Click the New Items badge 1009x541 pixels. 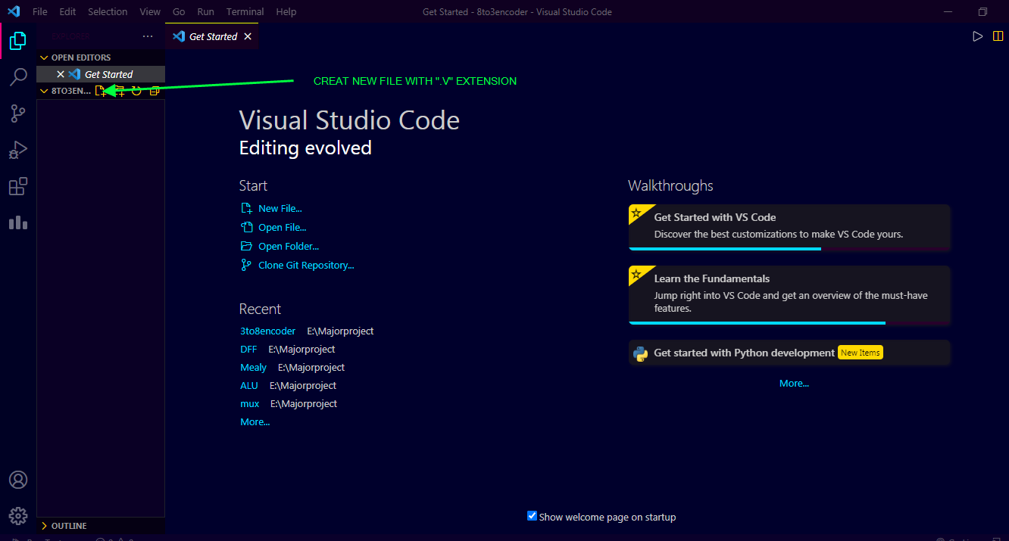tap(861, 353)
